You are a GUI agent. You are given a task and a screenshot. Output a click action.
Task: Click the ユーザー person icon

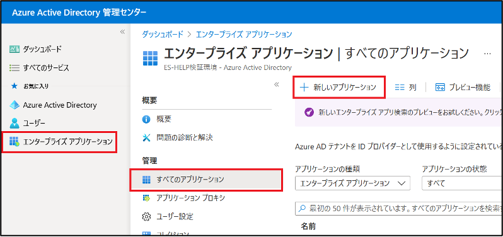(14, 123)
